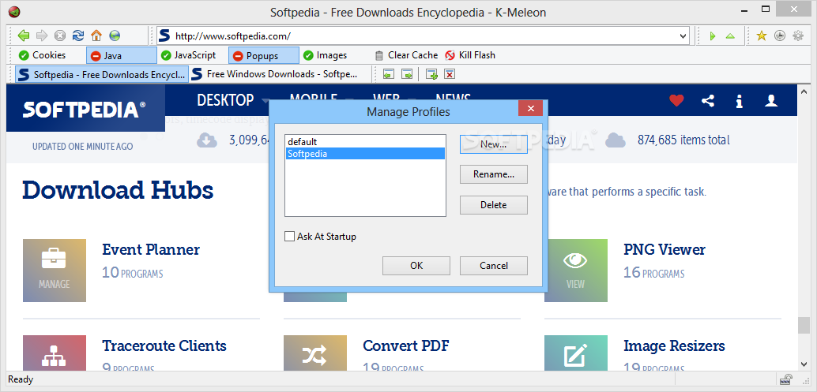The width and height of the screenshot is (817, 392).
Task: Toggle the JavaScript setting
Action: pos(188,55)
